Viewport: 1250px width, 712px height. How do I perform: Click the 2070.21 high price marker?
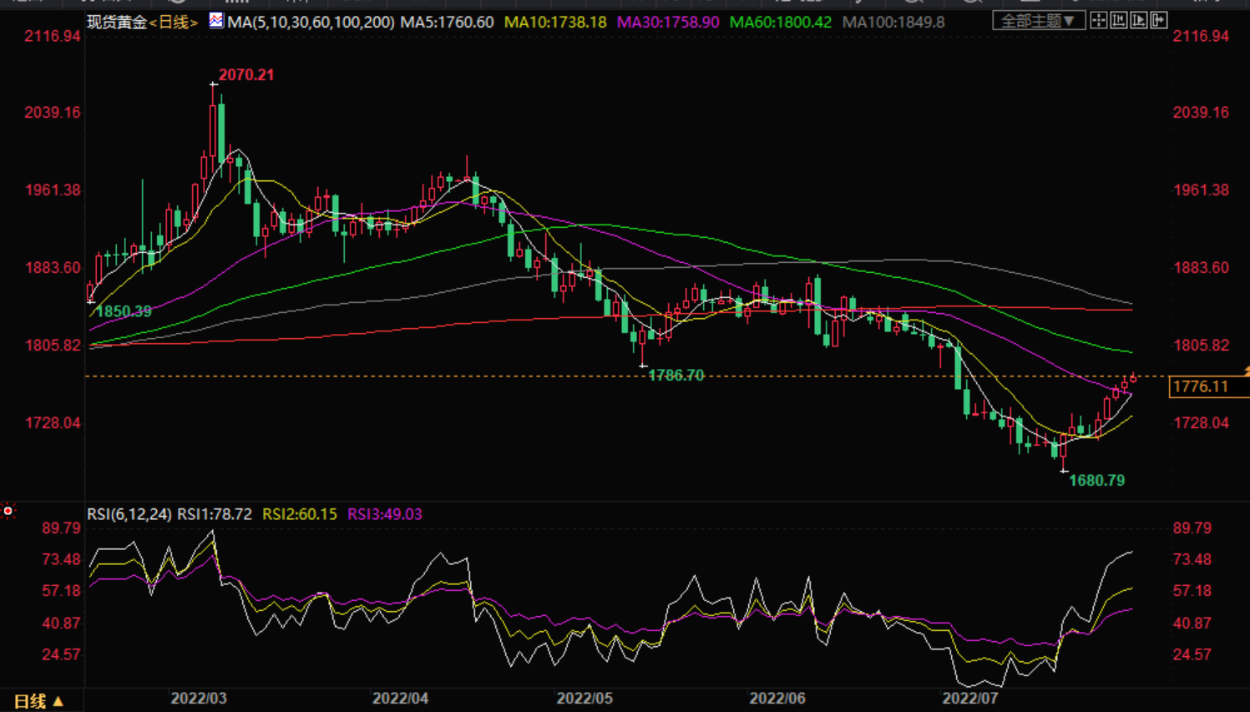pyautogui.click(x=246, y=75)
